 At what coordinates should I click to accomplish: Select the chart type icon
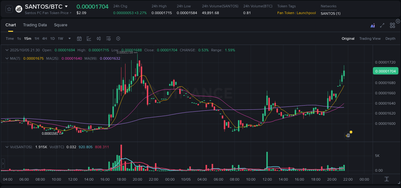coord(89,38)
